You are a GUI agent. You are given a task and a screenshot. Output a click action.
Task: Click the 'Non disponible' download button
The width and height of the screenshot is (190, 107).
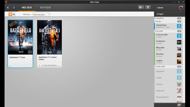tap(51, 65)
